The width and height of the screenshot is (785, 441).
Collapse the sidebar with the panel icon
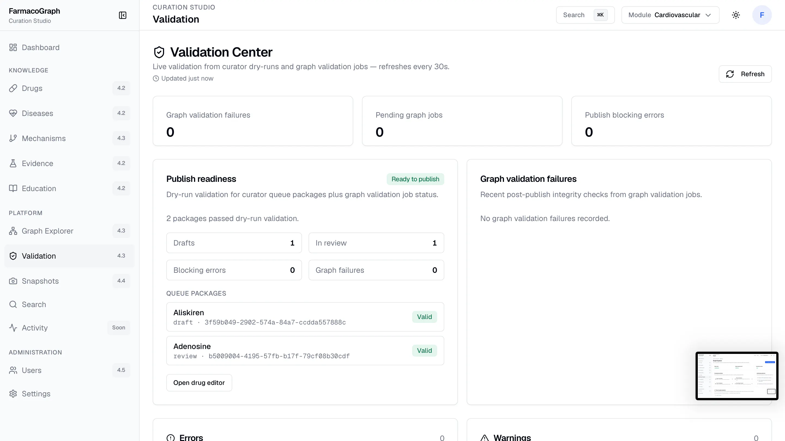(122, 15)
